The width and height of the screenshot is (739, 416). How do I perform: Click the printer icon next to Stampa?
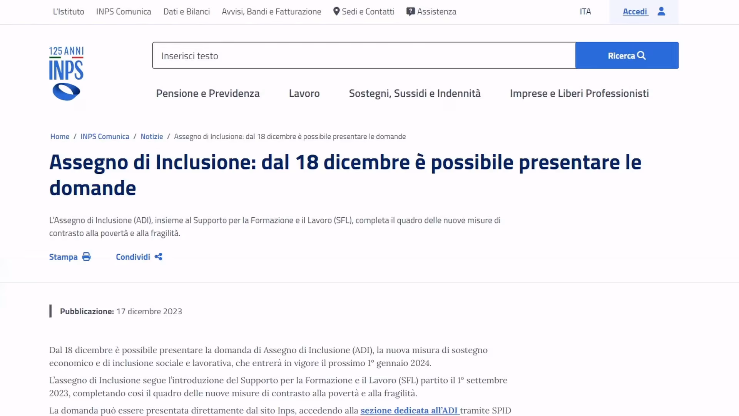[x=87, y=257]
